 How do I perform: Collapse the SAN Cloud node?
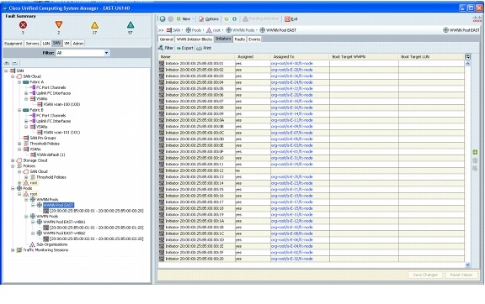[13, 76]
